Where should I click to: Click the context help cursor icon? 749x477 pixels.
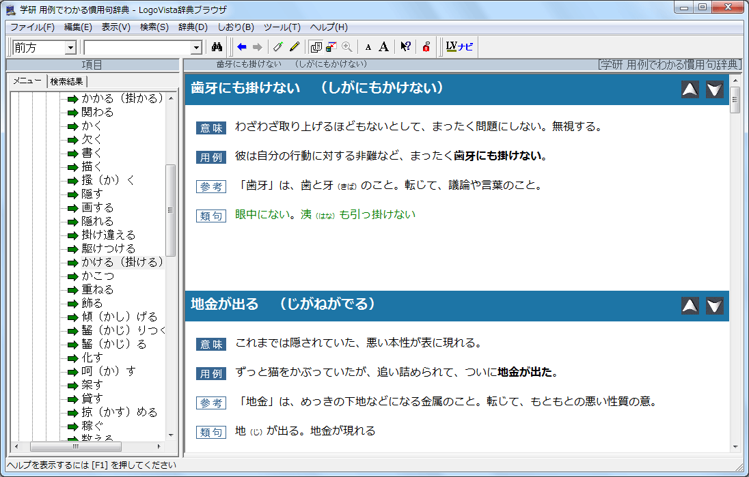click(x=405, y=47)
